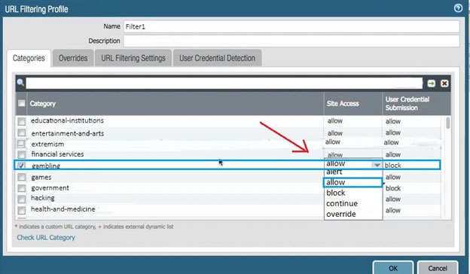Toggle the select-all checkbox in header
470x274 pixels.
point(22,103)
